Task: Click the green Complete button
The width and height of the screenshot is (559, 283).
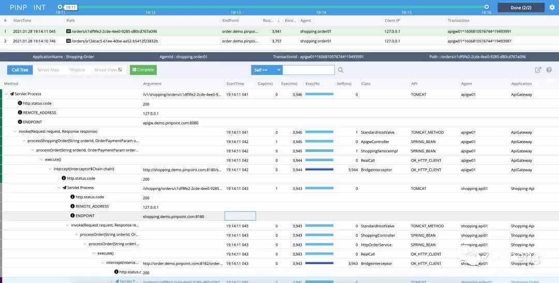Action: coord(143,70)
